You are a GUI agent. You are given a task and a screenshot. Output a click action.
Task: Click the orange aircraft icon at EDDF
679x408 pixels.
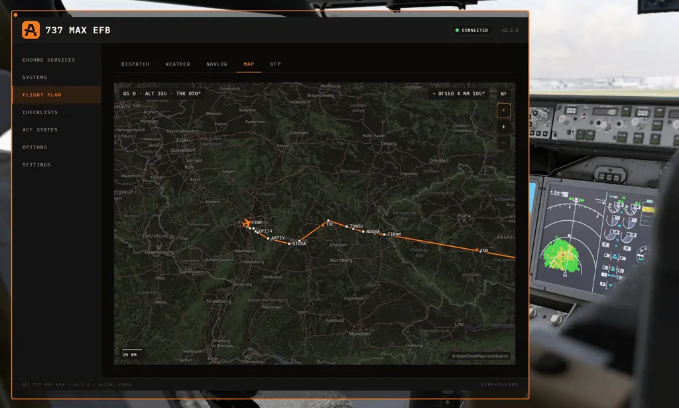tap(246, 224)
